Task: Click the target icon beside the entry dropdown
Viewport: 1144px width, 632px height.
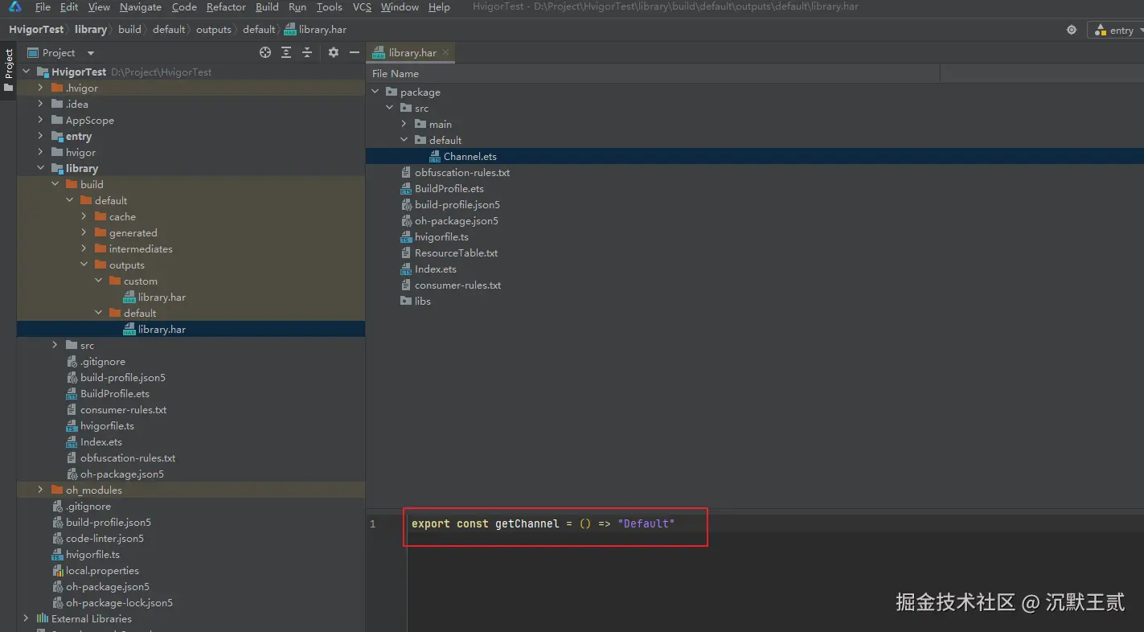Action: [x=1072, y=30]
